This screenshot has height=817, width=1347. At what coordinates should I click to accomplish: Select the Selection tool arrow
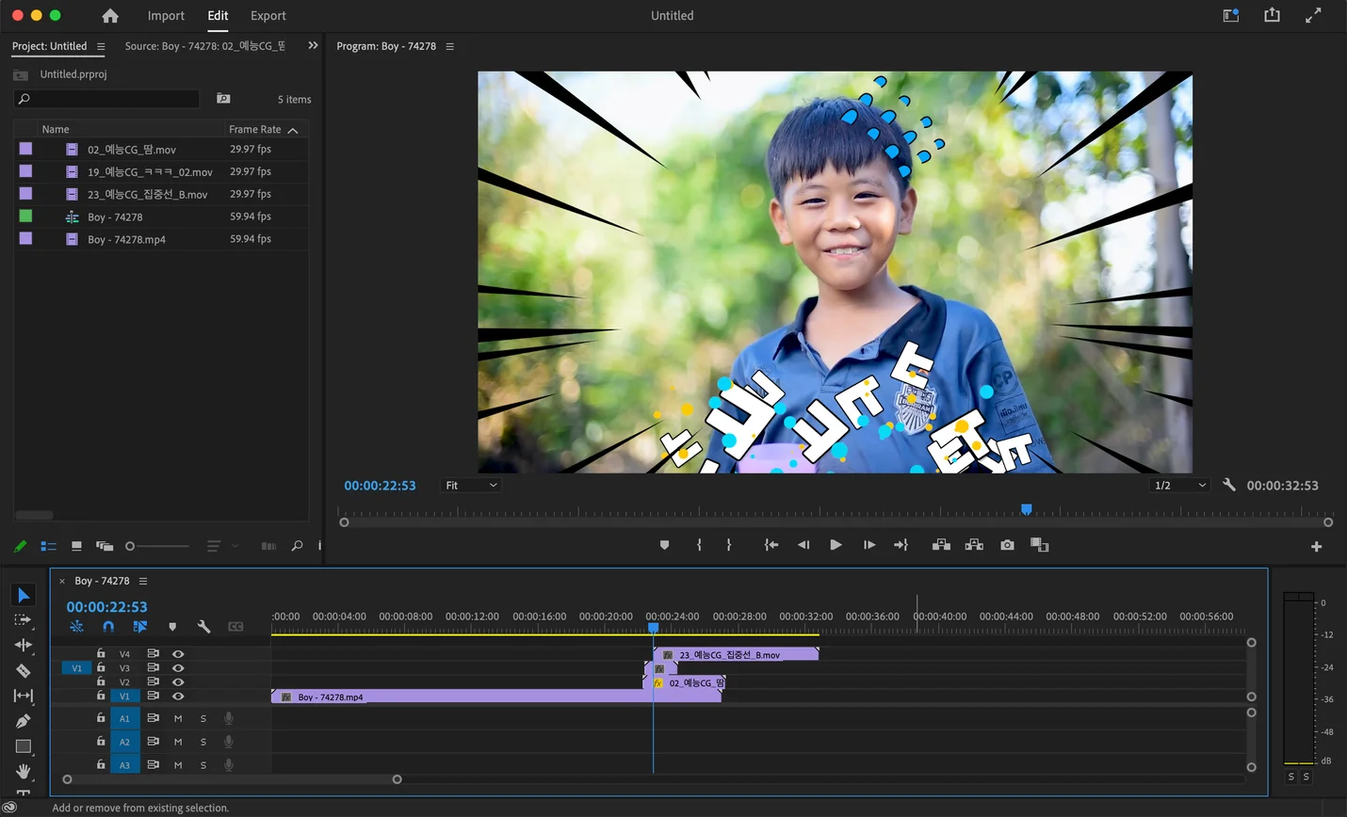coord(24,595)
